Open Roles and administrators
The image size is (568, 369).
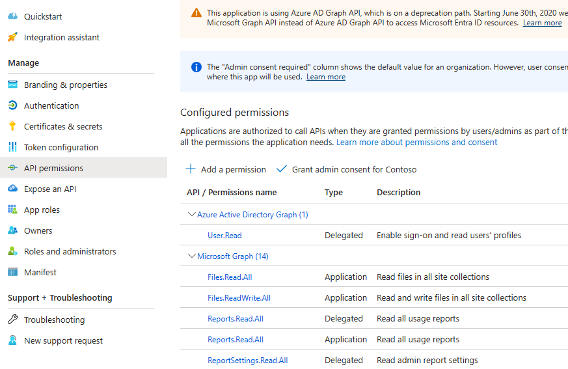70,252
